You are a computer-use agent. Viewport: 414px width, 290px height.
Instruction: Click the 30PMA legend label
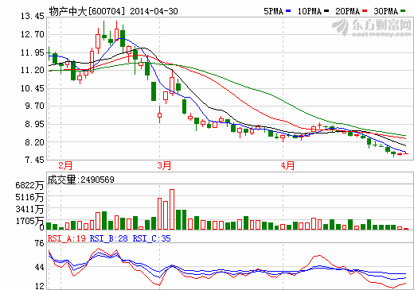(x=386, y=11)
